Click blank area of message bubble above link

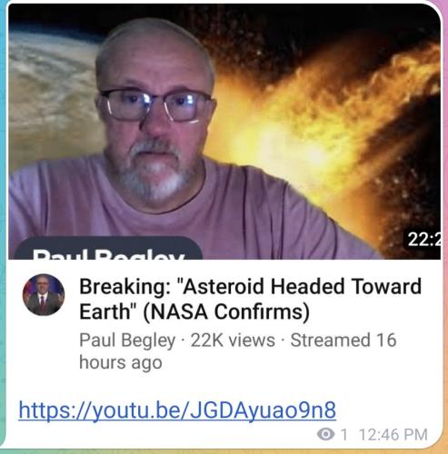(224, 384)
